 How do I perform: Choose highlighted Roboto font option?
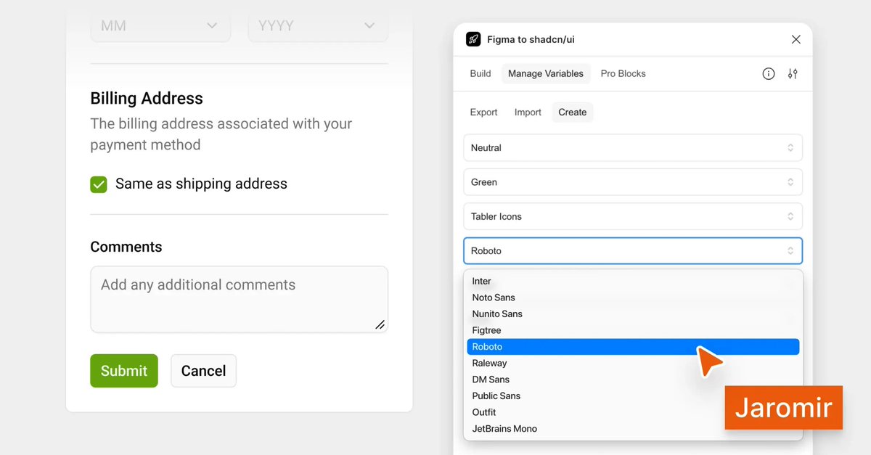[633, 347]
